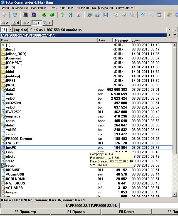Open the [-f-] drive selection dropdown
The width and height of the screenshot is (178, 216).
11,30
